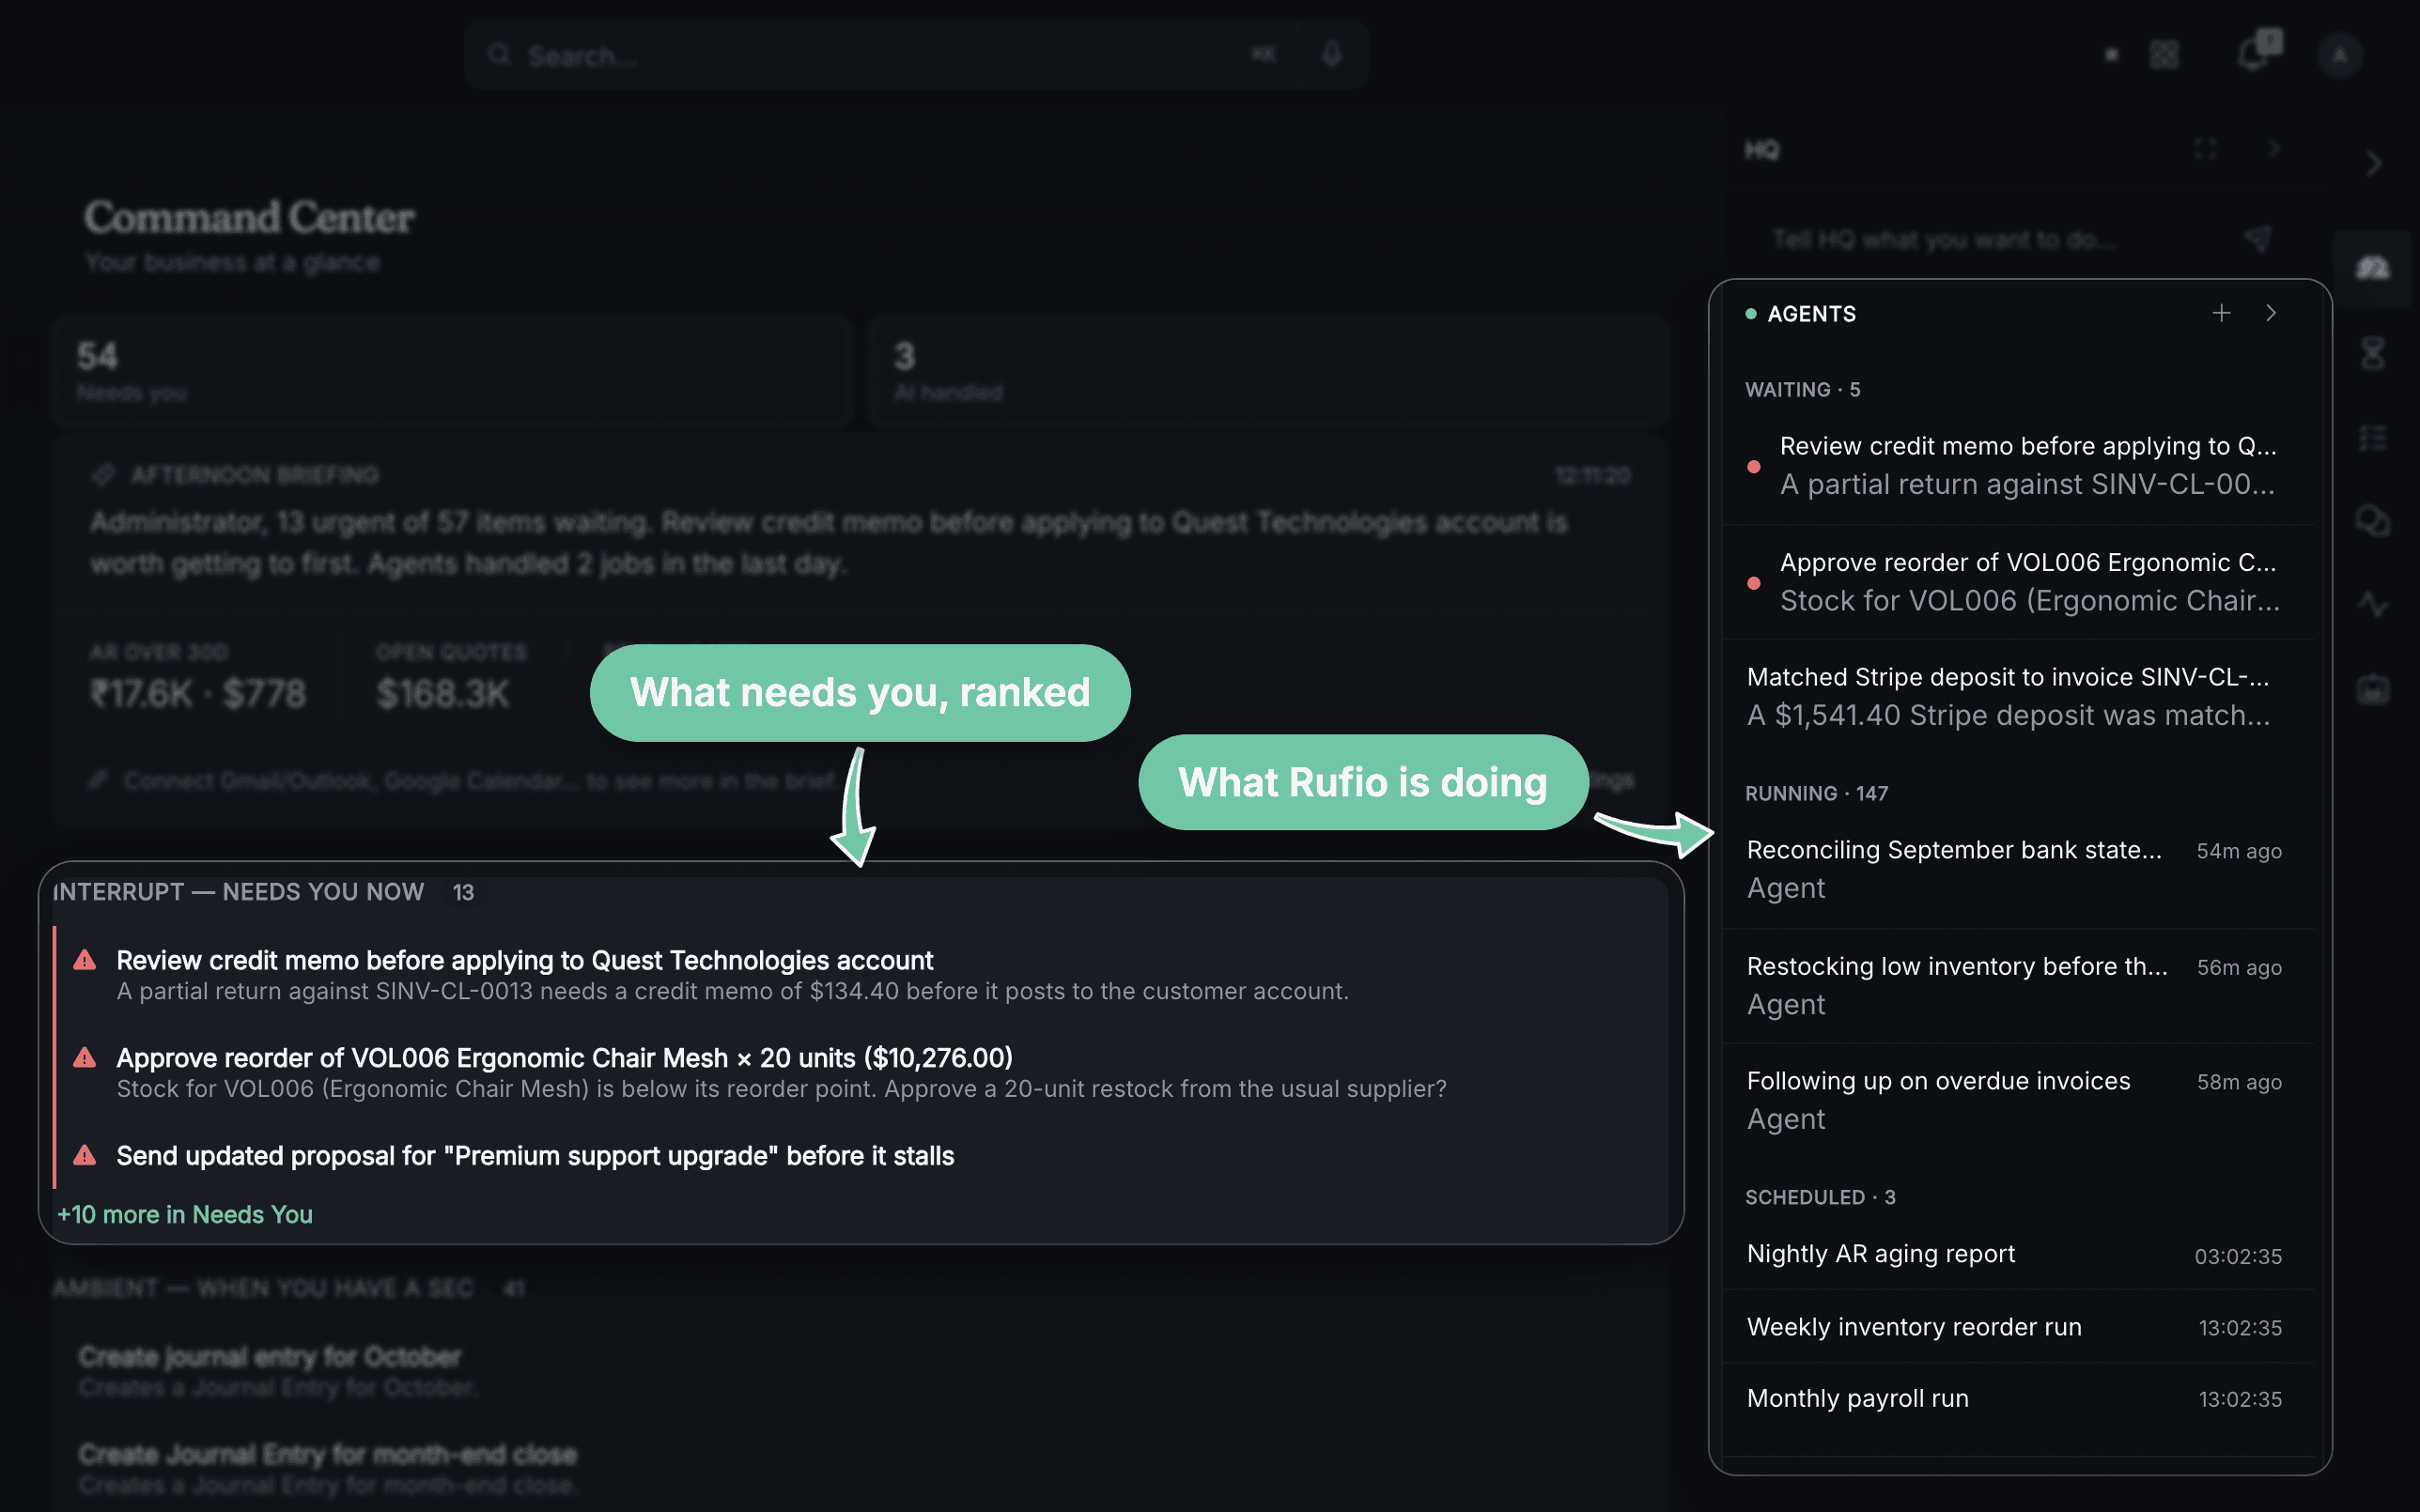Open running agent 'Reconciling September bank state...'
Screen dimensions: 2420x1512
tap(2018, 869)
